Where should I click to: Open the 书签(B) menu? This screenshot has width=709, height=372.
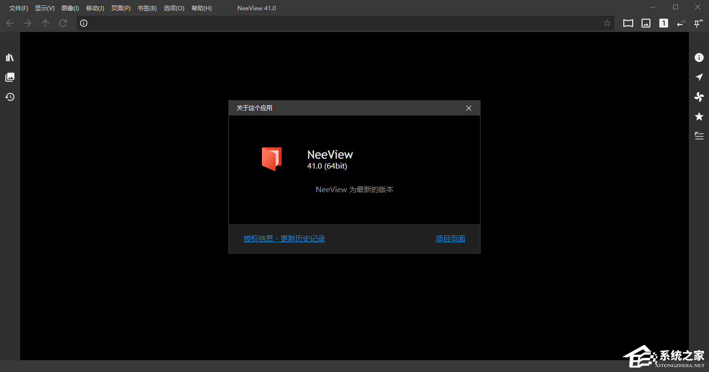click(x=147, y=8)
